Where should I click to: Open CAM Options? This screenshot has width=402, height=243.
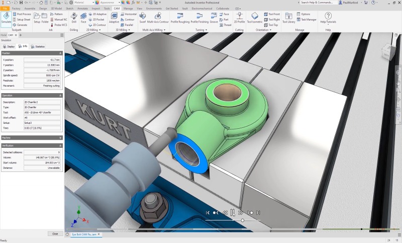[304, 14]
